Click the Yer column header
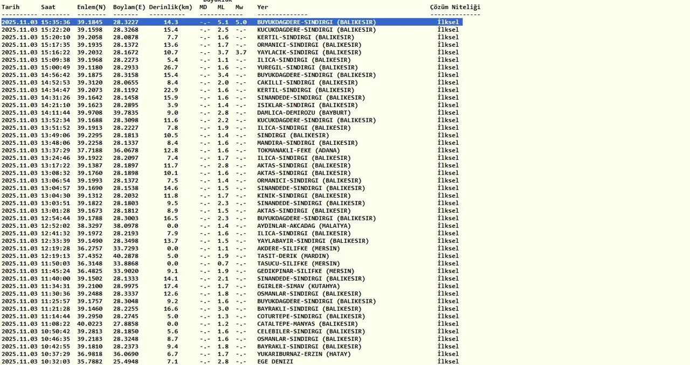This screenshot has width=690, height=365. click(x=263, y=7)
